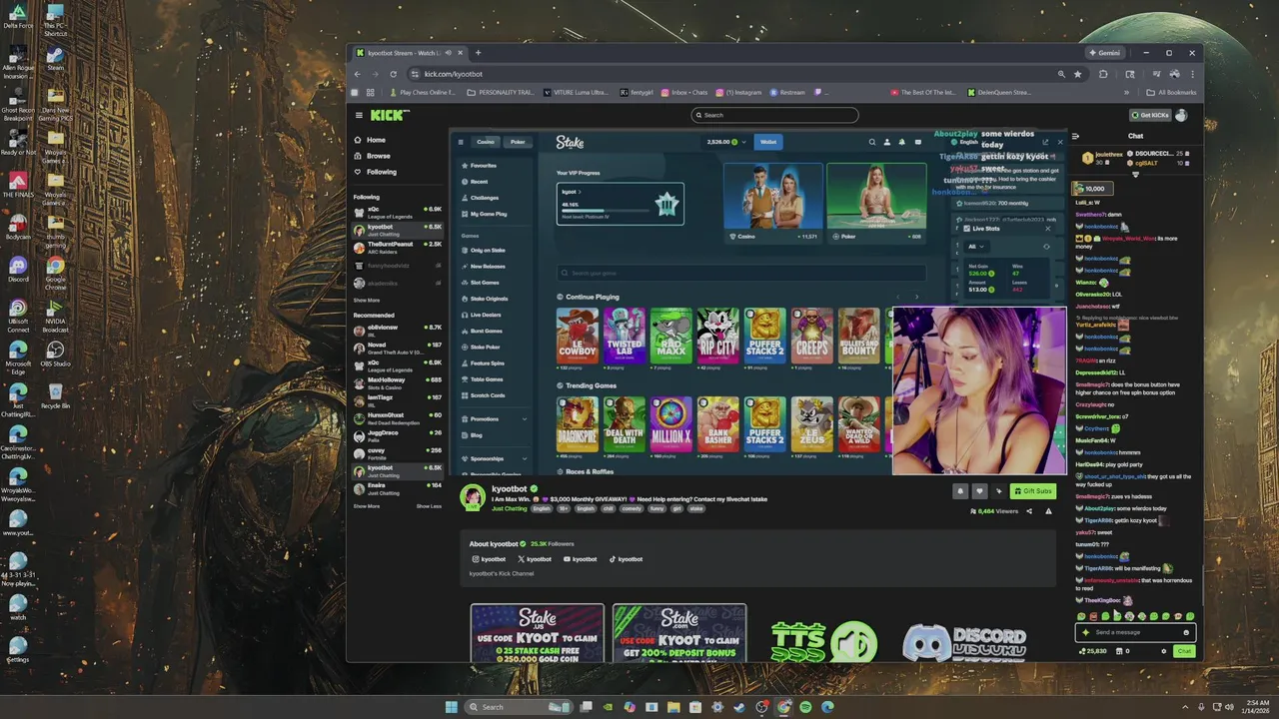
Task: Open OBS Studio desktop shortcut
Action: [x=55, y=354]
